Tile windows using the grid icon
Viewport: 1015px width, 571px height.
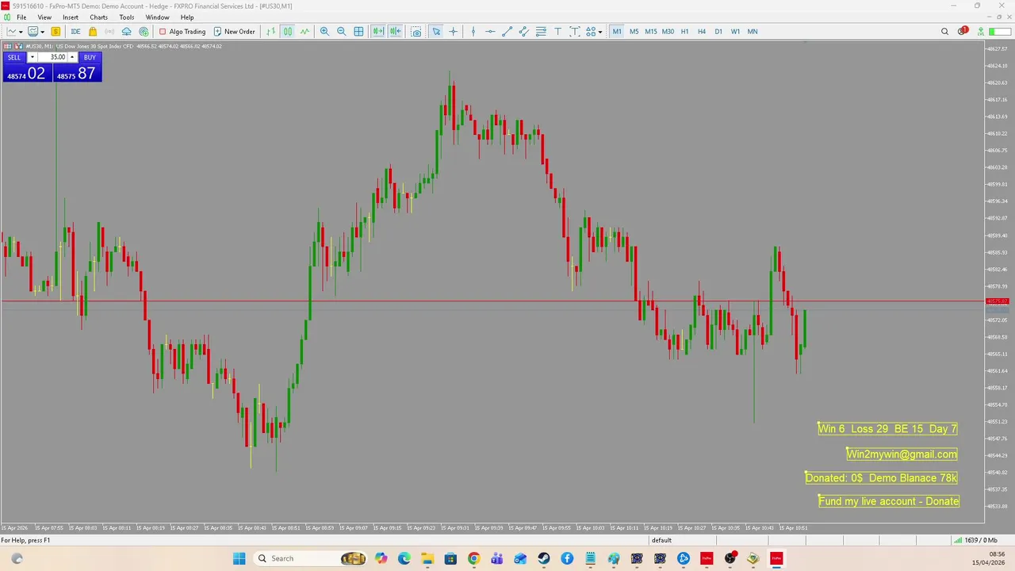point(358,32)
